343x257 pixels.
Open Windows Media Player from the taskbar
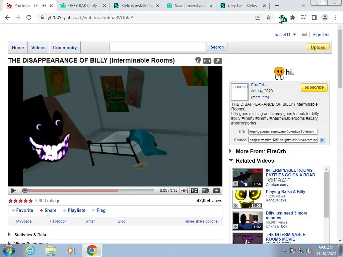tap(71, 250)
